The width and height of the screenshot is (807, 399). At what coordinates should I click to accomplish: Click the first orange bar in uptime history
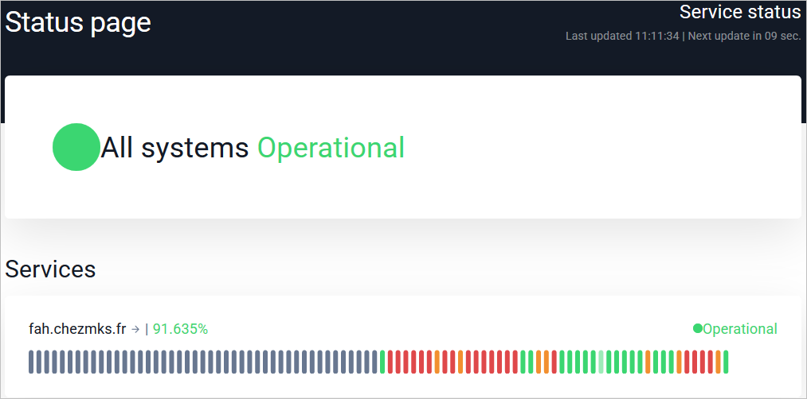pos(437,362)
